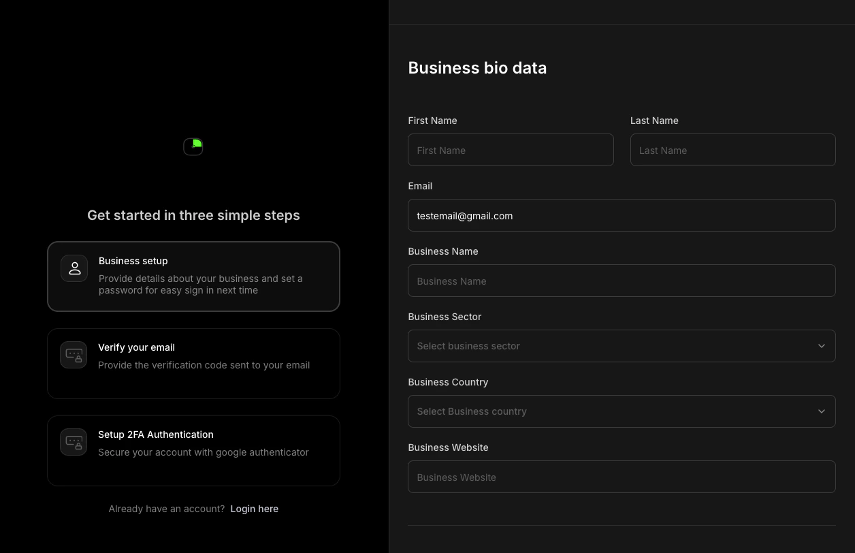This screenshot has height=553, width=855.
Task: Select the Setup 2FA Authentication step card
Action: click(x=193, y=450)
